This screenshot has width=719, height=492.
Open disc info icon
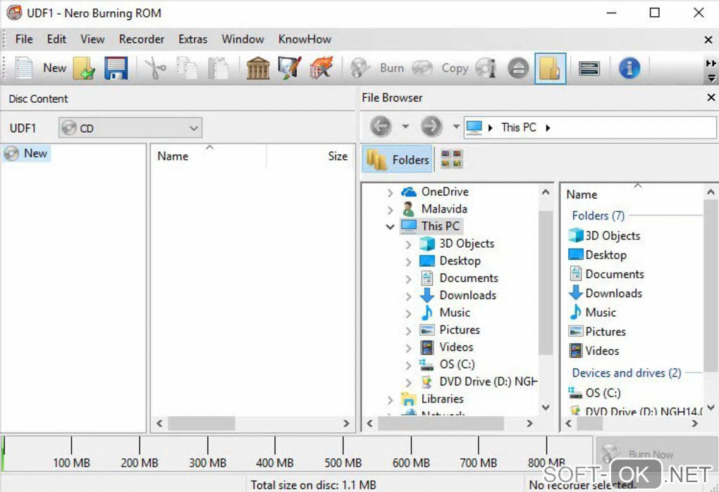click(x=486, y=68)
